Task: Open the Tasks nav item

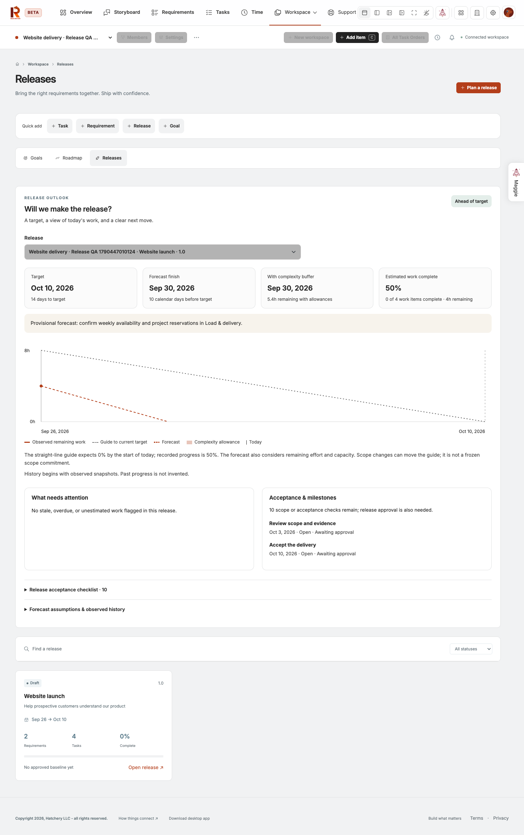Action: point(218,12)
